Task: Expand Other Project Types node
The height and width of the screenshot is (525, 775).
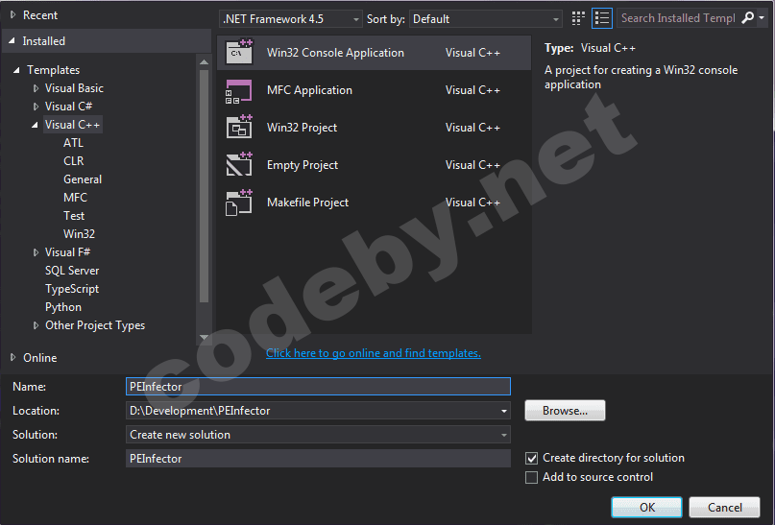Action: click(x=36, y=325)
